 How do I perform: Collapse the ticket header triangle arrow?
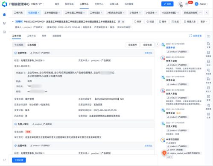coord(13,21)
